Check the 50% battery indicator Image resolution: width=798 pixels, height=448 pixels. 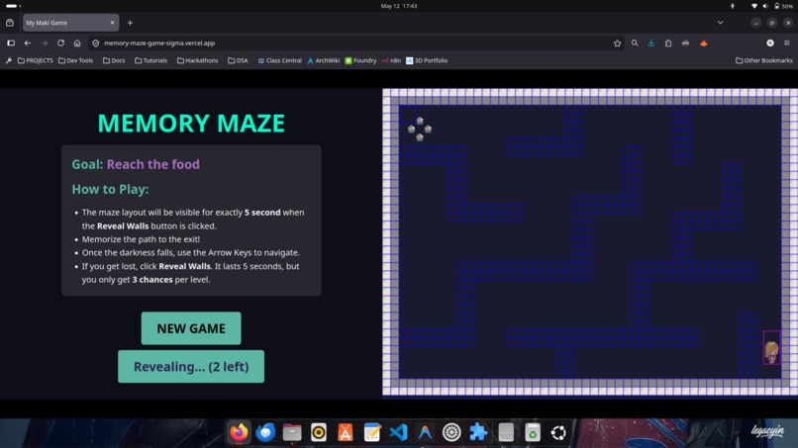point(783,6)
